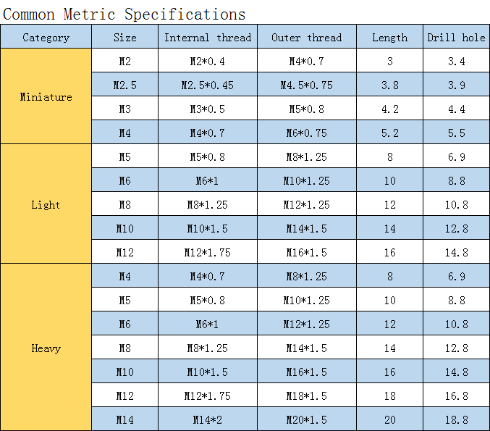
Task: Select the M6*0.75 outer thread cell
Action: click(x=307, y=132)
